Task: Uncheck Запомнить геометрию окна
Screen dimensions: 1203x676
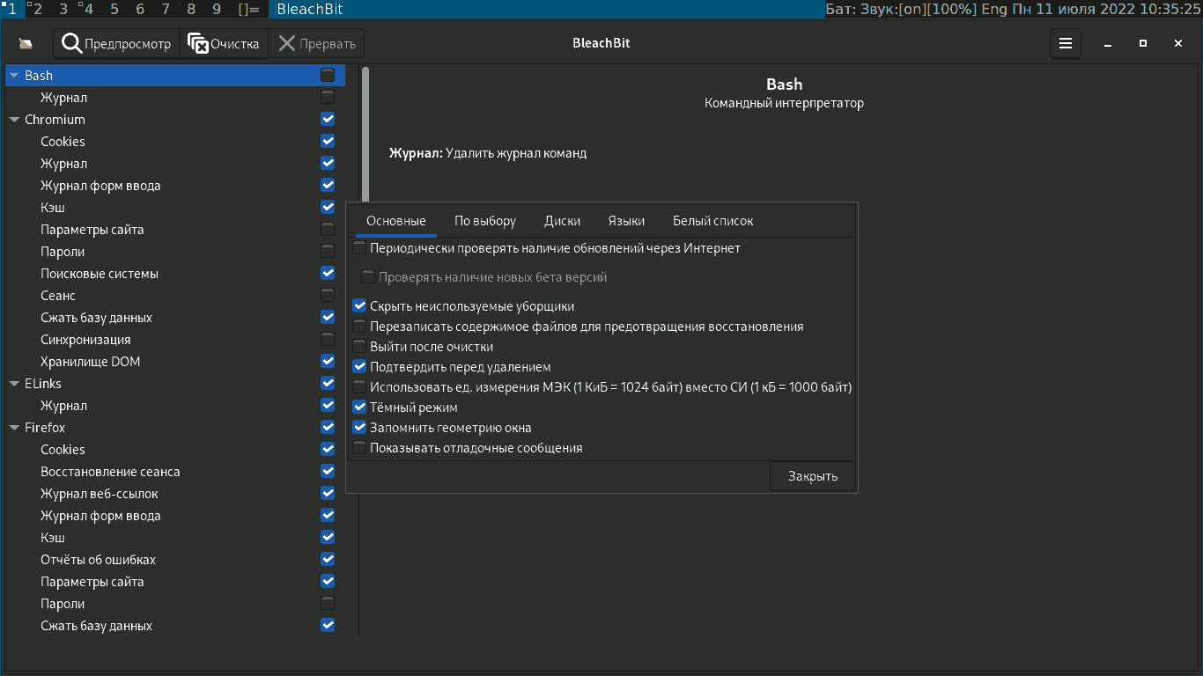Action: click(x=359, y=428)
